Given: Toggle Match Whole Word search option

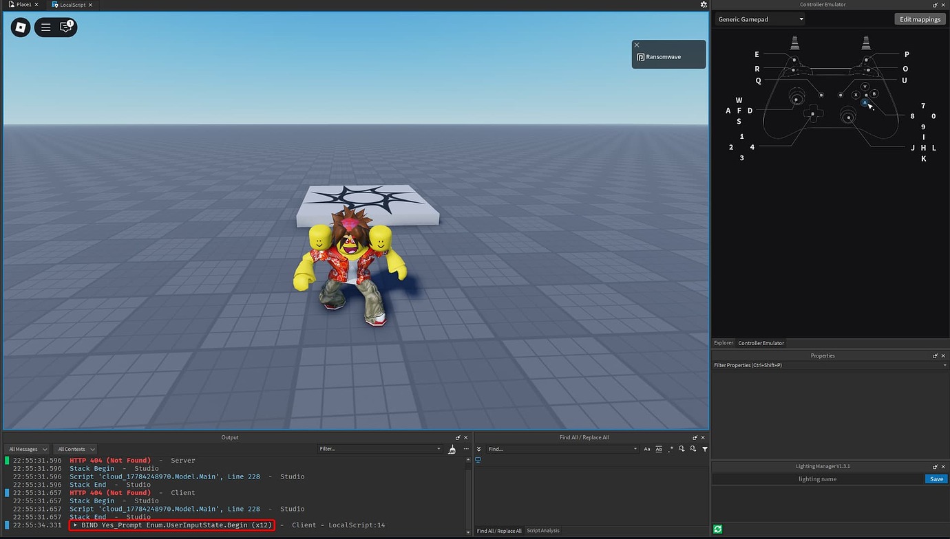Looking at the screenshot, I should coord(659,449).
